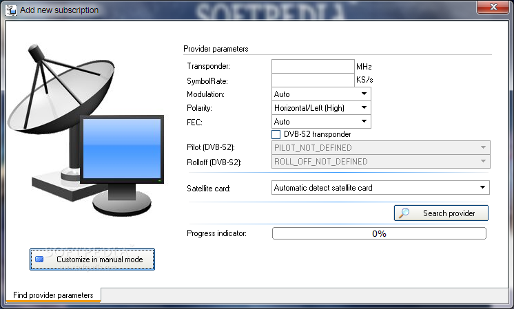Open the Pilot (DVB-S2) dropdown

pyautogui.click(x=380, y=148)
